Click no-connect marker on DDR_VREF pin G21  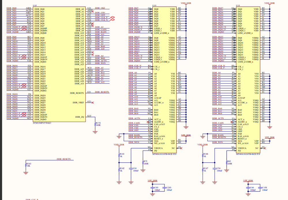[93, 103]
